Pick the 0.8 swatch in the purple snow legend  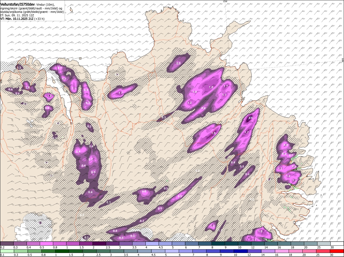click(59, 243)
